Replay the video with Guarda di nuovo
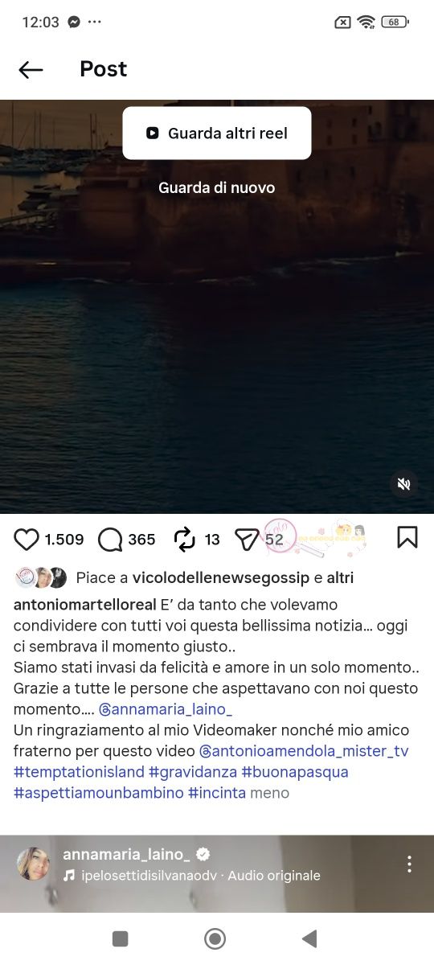The image size is (434, 965). (217, 187)
